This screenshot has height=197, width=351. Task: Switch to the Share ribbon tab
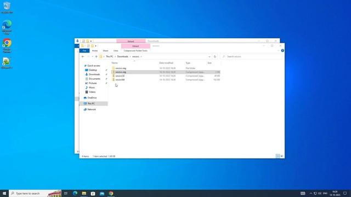tap(105, 51)
